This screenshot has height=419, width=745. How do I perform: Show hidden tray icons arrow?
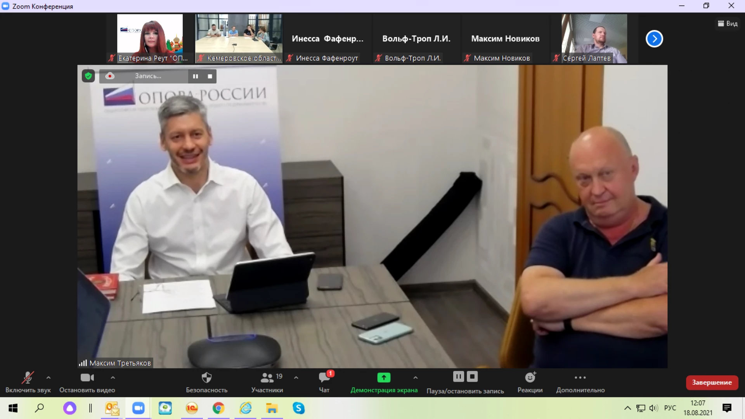pos(627,408)
